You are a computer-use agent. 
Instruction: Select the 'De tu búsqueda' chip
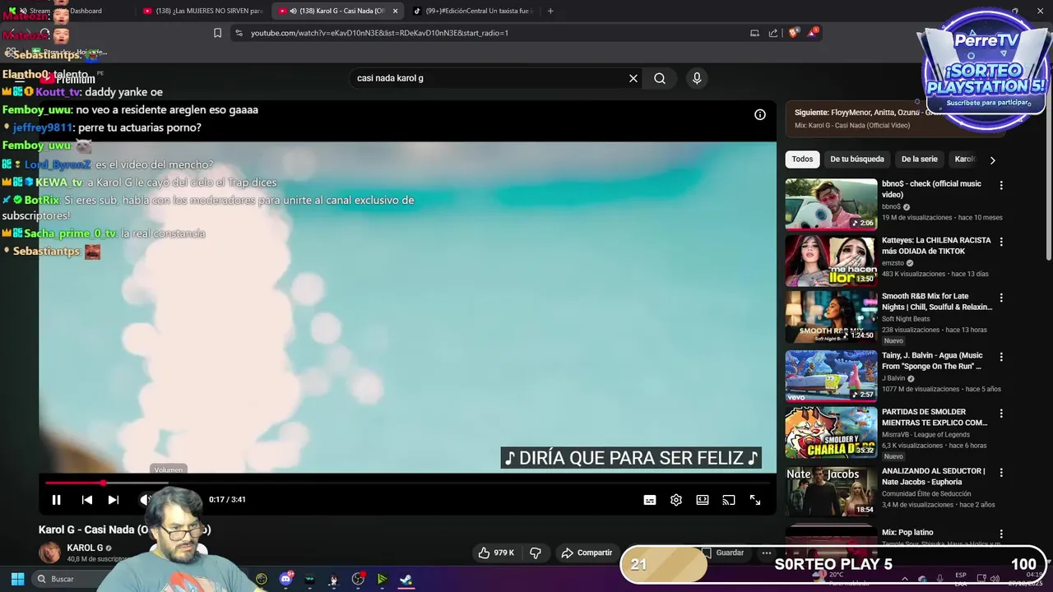click(857, 160)
